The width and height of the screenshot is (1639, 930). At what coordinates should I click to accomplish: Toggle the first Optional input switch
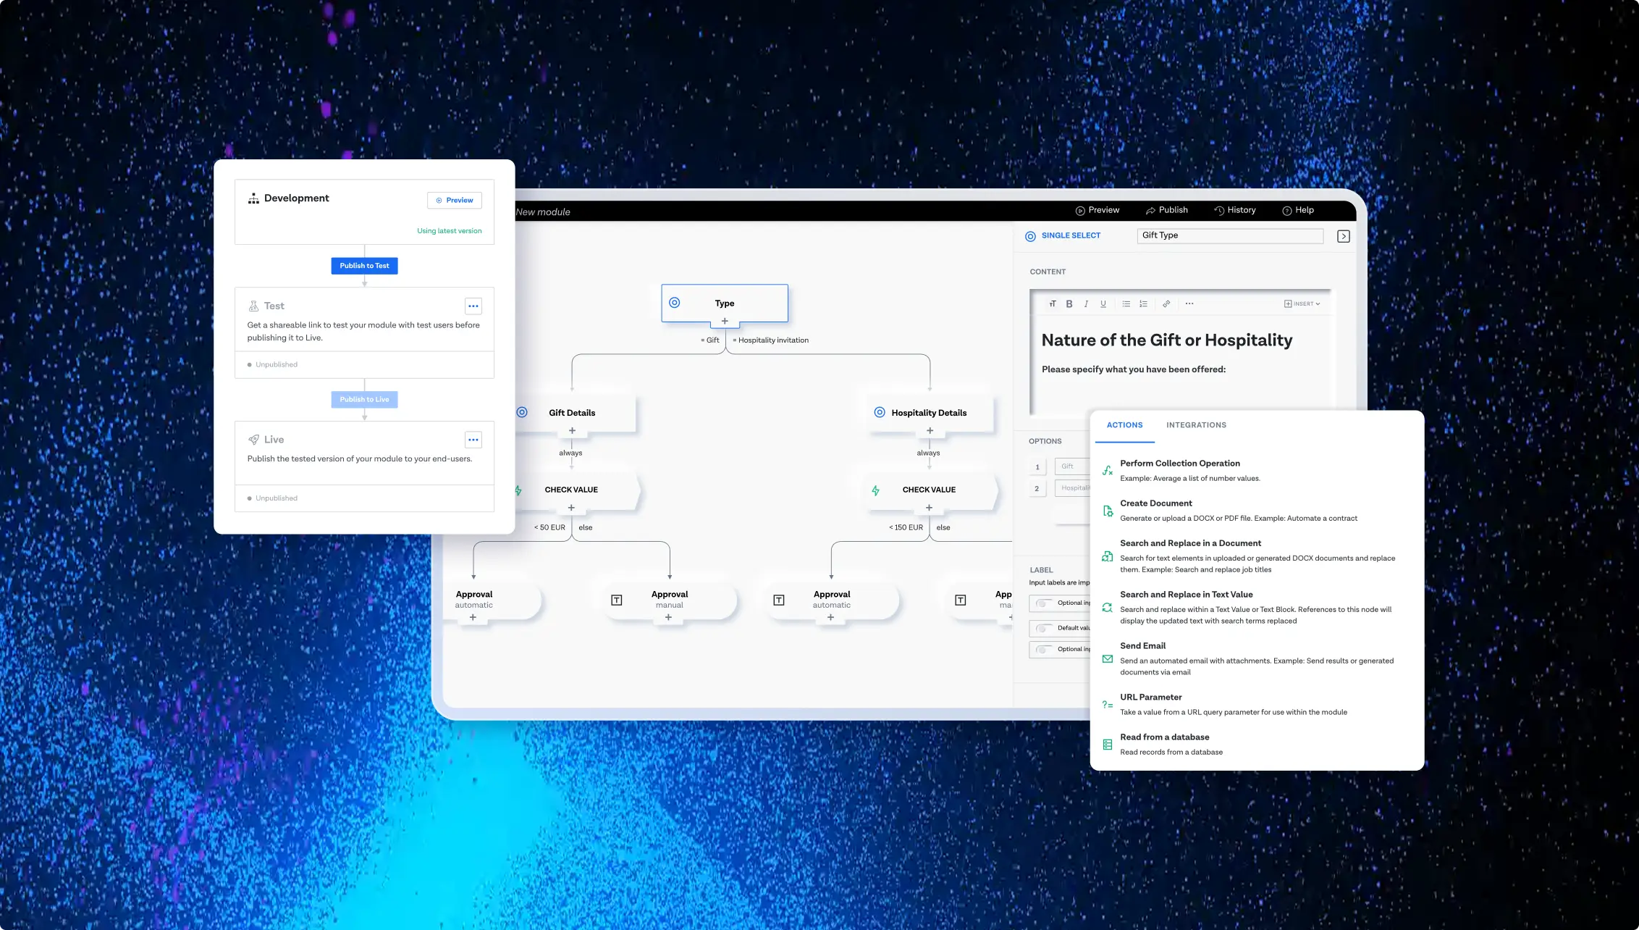coord(1044,603)
